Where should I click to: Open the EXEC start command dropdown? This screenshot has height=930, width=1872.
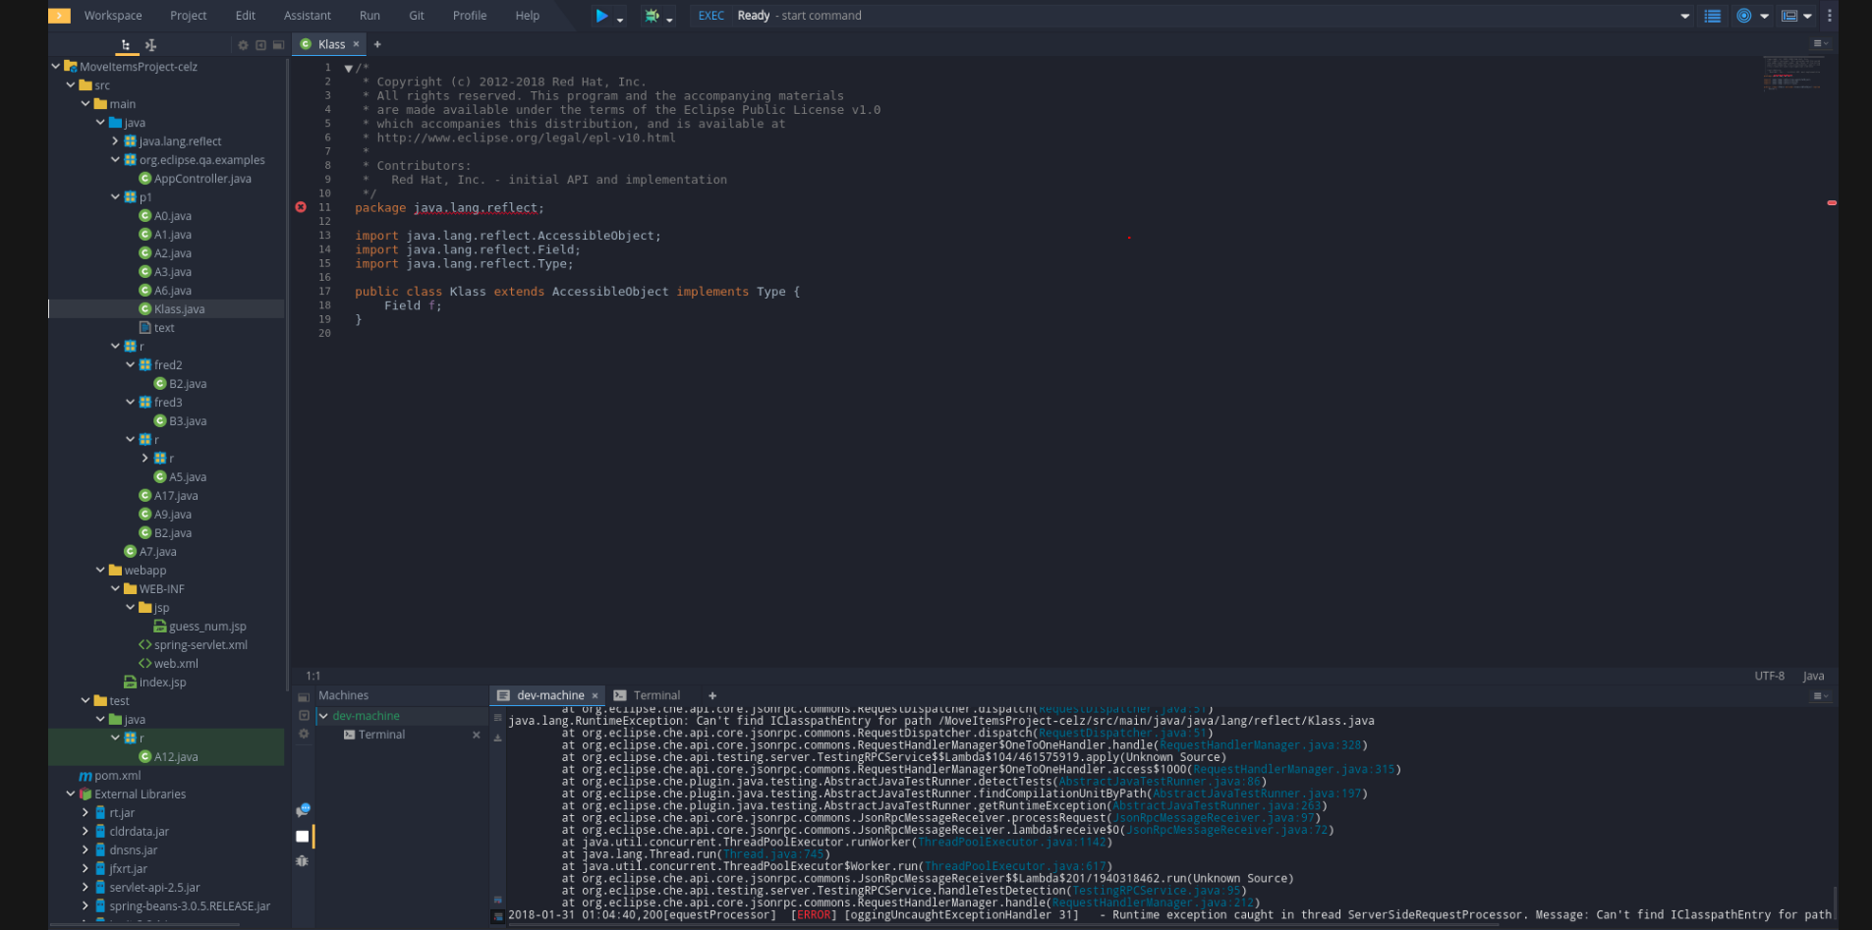click(x=1684, y=16)
